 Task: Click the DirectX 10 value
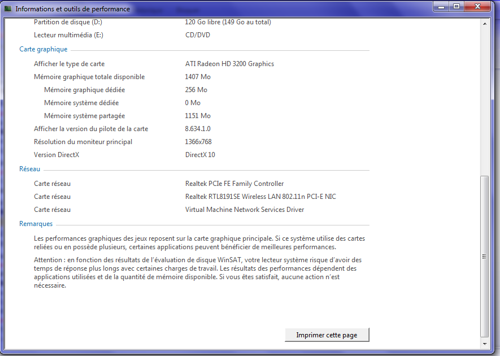[200, 155]
